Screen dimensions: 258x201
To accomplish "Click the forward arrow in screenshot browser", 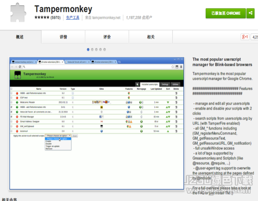I will 16,67.
